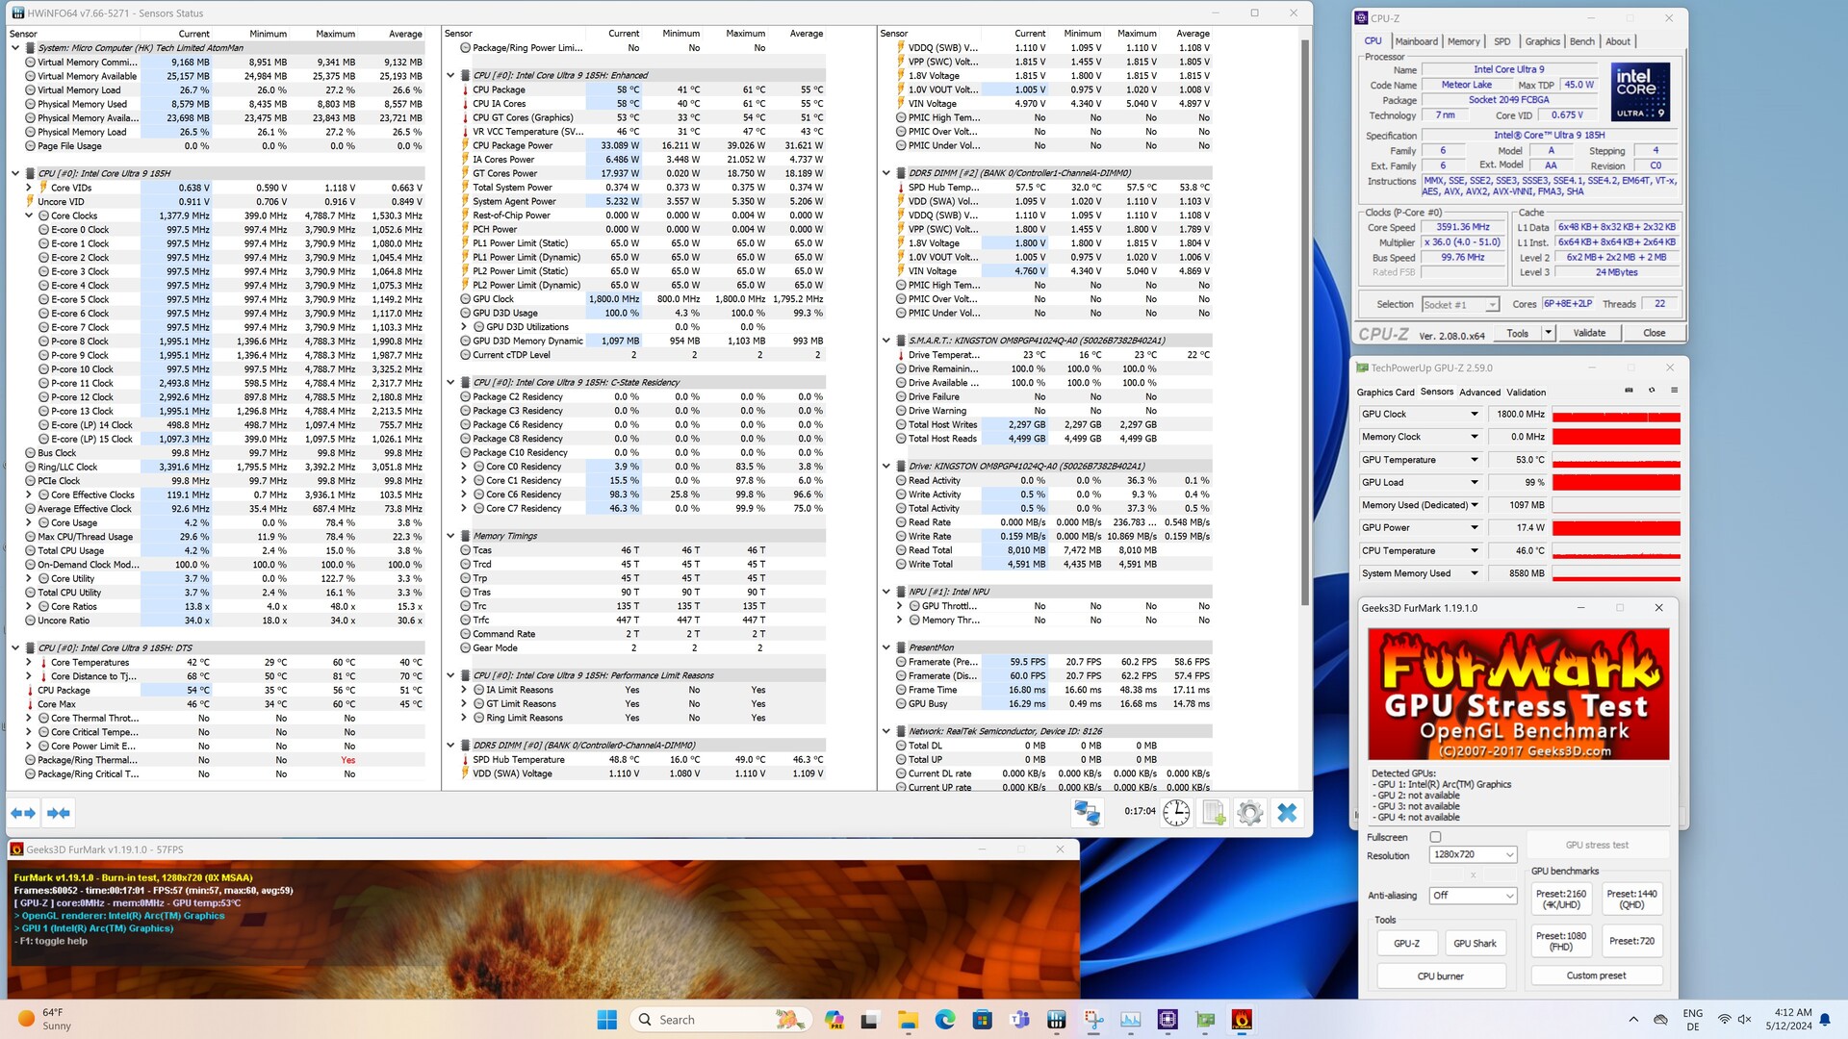Open HWiNFO remote network monitoring icon
The width and height of the screenshot is (1848, 1039).
[x=1087, y=813]
